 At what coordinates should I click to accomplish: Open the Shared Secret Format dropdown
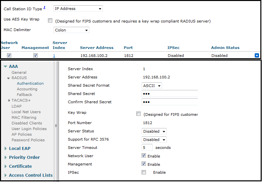[152, 86]
